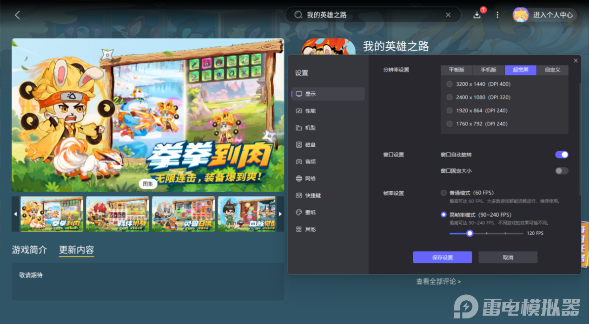The height and width of the screenshot is (324, 589).
Task: Click 保存设置 button
Action: point(442,257)
